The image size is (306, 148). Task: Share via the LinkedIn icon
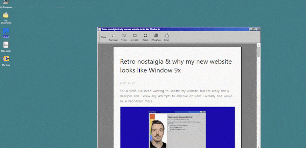(x=134, y=37)
